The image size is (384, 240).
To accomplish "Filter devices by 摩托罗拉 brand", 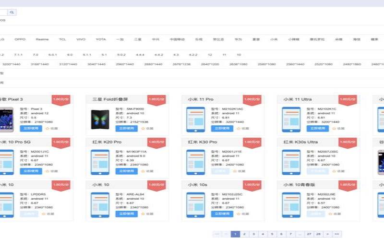I will tap(317, 39).
